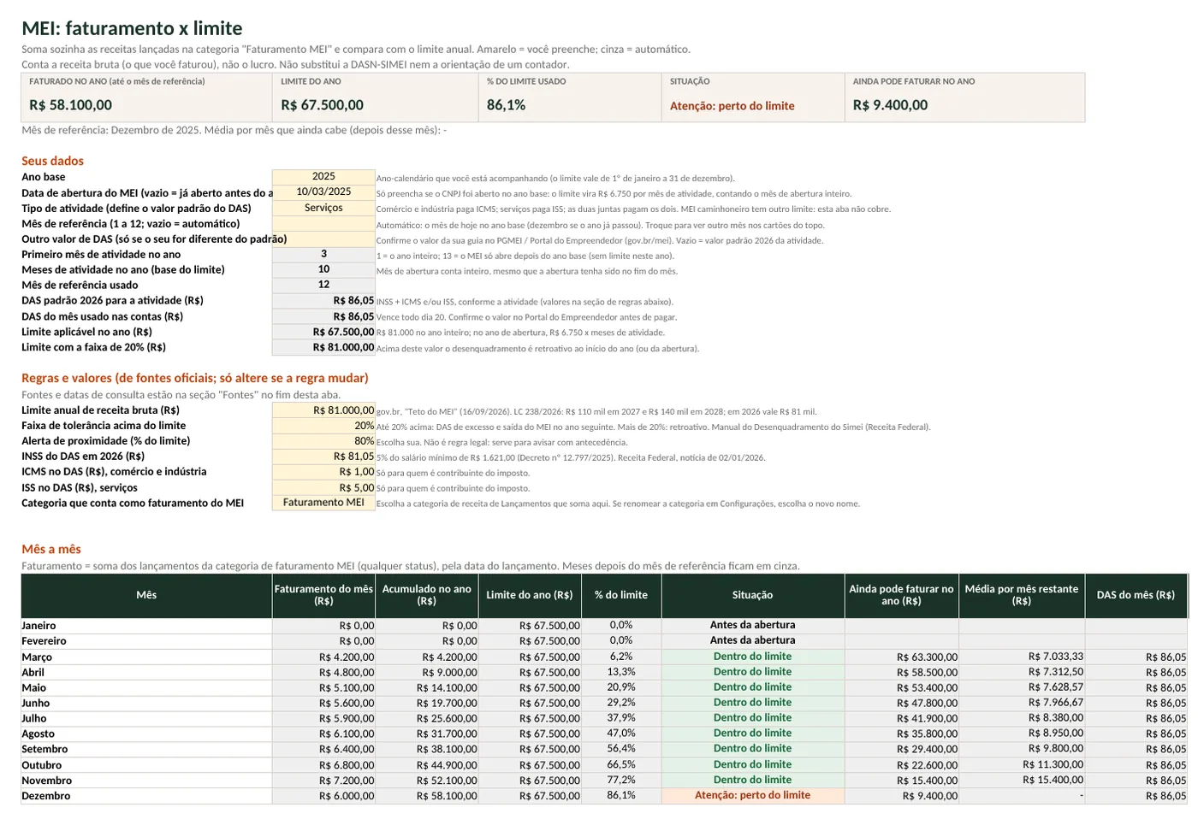
Task: Select Dezembro's Atenção: perto do limite table cell
Action: pos(753,796)
